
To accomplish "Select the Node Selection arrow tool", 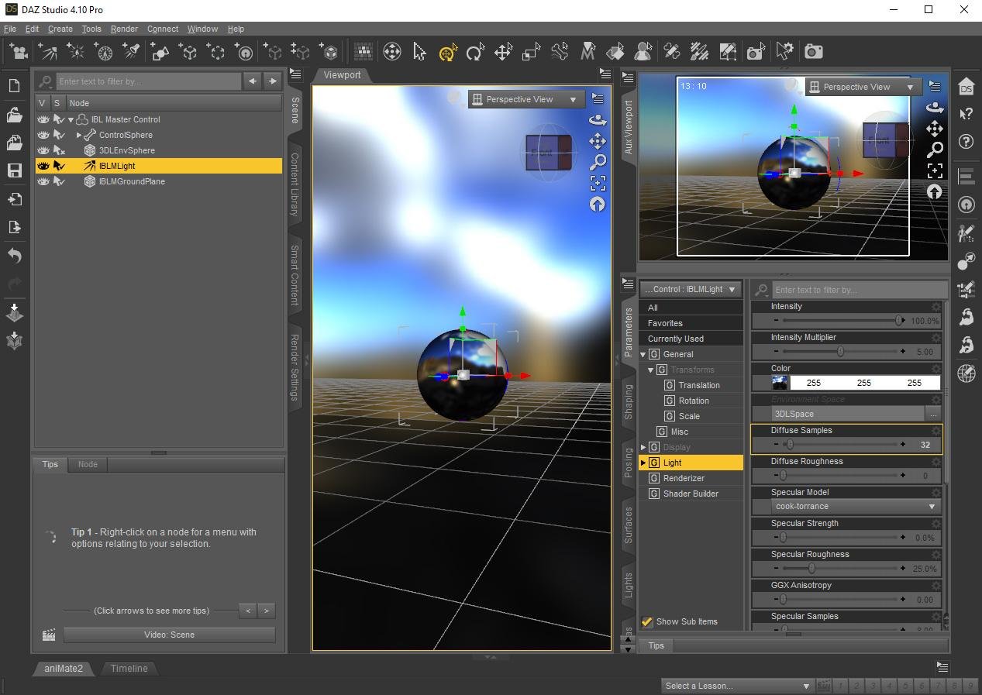I will [x=420, y=52].
